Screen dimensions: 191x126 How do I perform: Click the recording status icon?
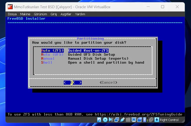click(140, 120)
